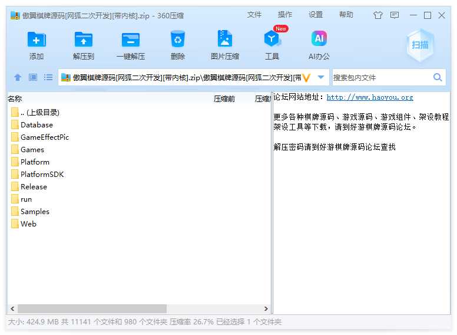Image resolution: width=457 pixels, height=335 pixels.
Task: Click the horizontal scrollbar left arrow
Action: (x=12, y=308)
